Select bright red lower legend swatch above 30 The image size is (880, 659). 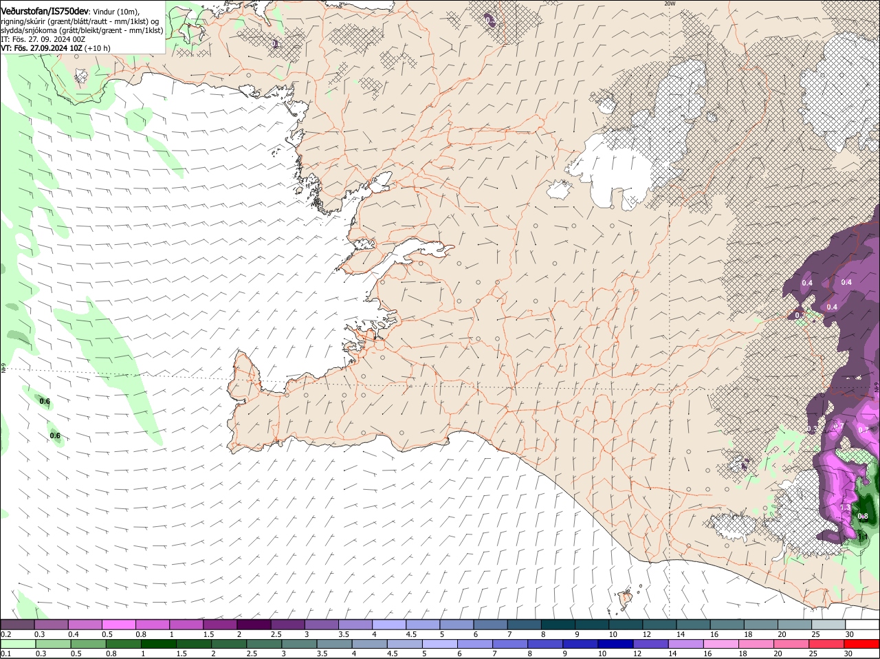pos(863,644)
